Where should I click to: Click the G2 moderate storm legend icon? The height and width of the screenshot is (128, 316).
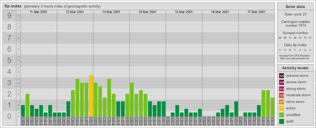[x=282, y=95]
